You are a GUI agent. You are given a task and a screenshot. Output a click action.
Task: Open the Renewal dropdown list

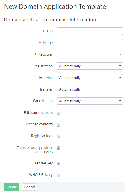pos(90,78)
